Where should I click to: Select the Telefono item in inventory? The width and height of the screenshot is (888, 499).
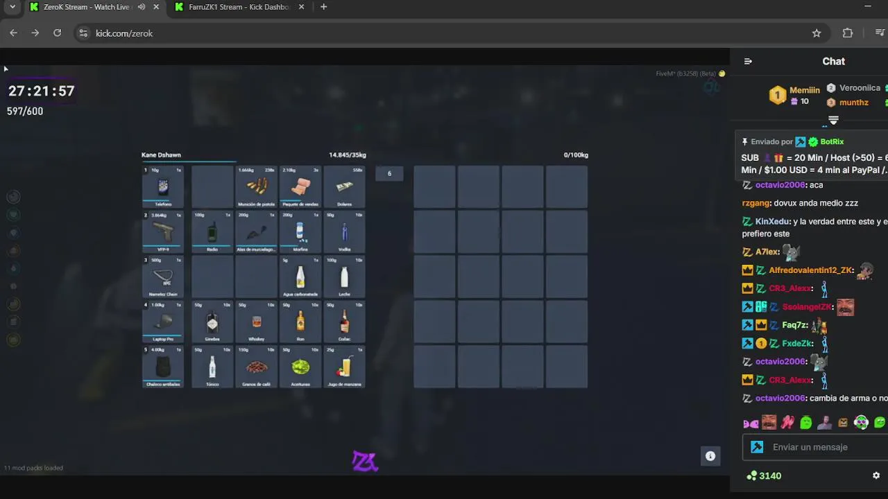click(x=163, y=187)
